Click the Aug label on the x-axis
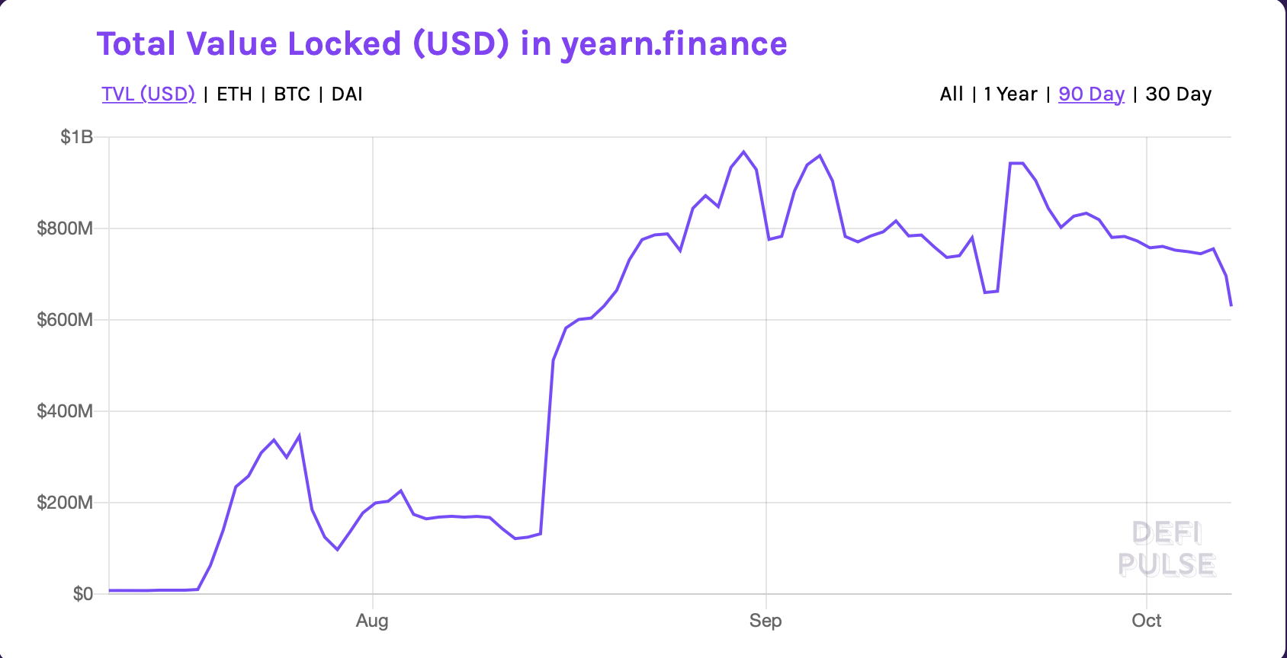 point(372,621)
